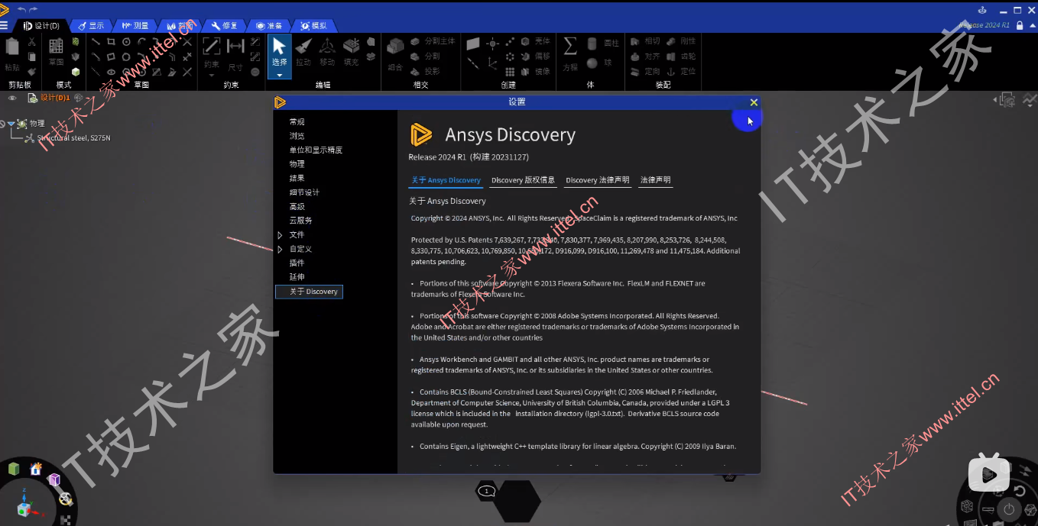Click the scissors Cut icon
This screenshot has height=526, width=1038.
coord(31,42)
